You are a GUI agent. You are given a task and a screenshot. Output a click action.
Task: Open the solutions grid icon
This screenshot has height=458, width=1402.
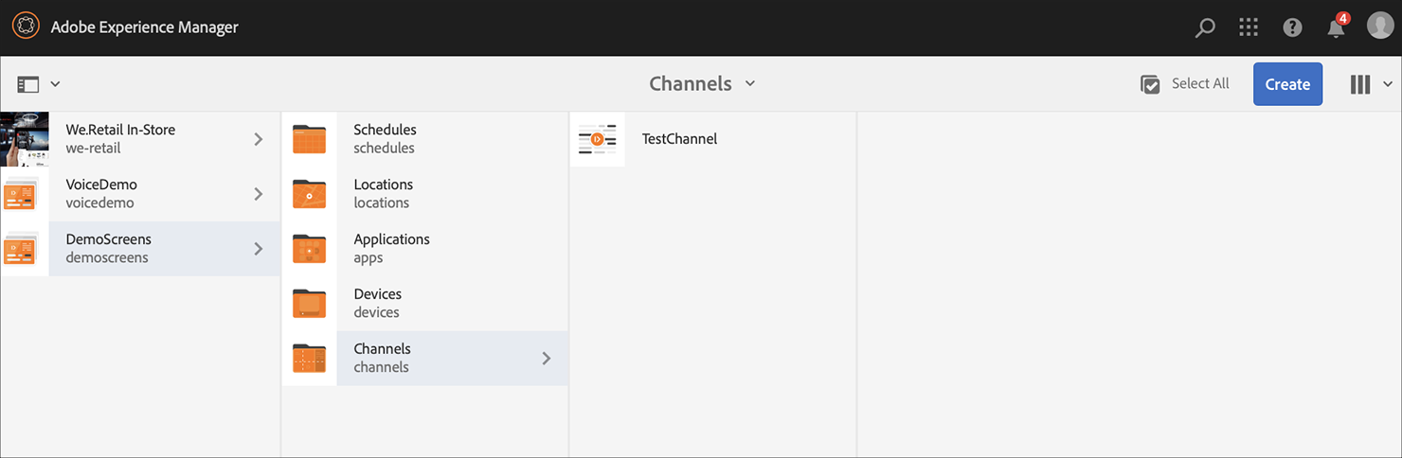pyautogui.click(x=1249, y=27)
